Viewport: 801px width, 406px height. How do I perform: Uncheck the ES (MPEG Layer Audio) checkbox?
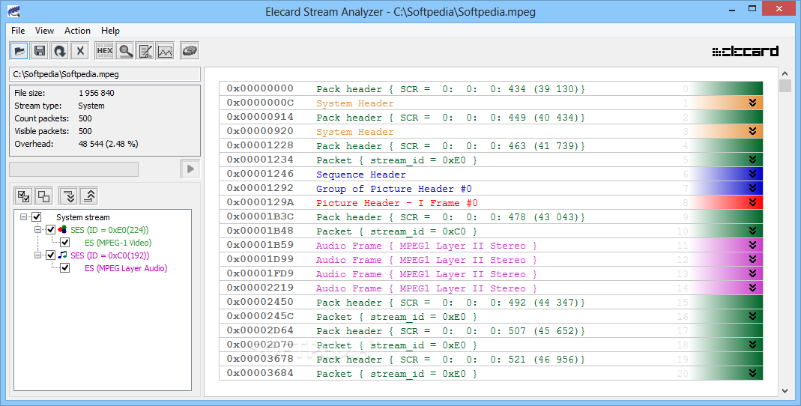[x=65, y=267]
